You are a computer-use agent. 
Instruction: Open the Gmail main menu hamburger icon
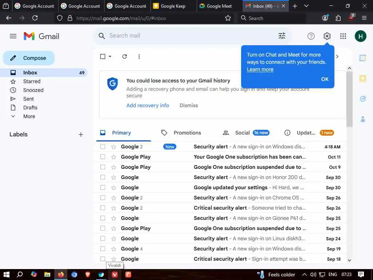click(13, 36)
